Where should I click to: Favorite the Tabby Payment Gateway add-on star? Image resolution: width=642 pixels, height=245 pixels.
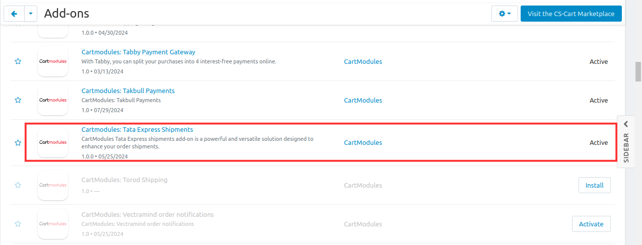click(18, 61)
